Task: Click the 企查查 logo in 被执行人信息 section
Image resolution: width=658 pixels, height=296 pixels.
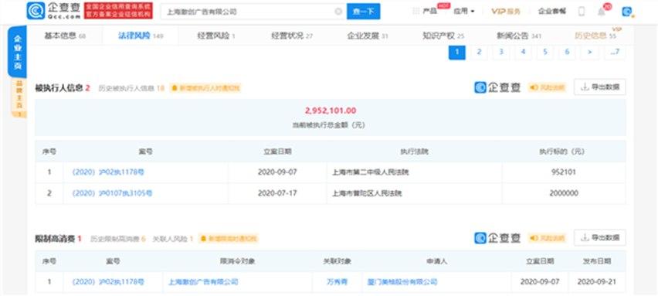Action: point(497,87)
